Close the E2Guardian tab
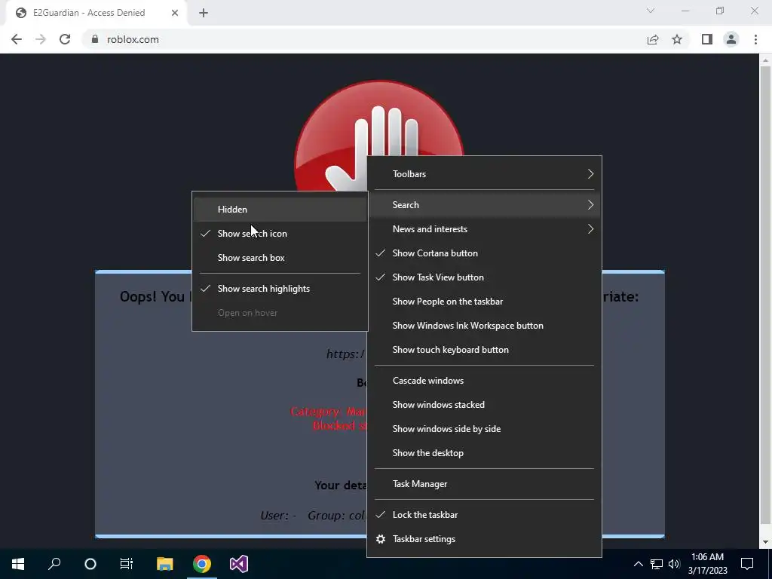Image resolution: width=772 pixels, height=579 pixels. [x=175, y=13]
